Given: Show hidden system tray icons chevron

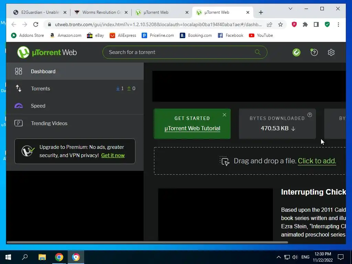Looking at the screenshot, I should pos(278,257).
